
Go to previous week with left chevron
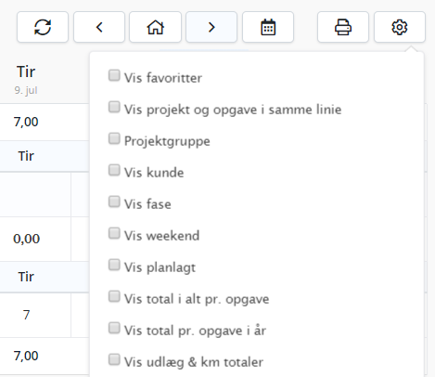[99, 27]
